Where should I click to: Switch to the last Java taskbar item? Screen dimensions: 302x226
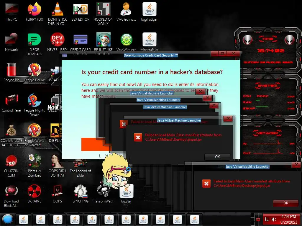(195, 219)
